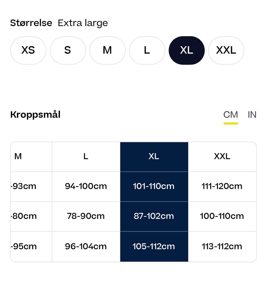Pick size L option

[x=147, y=50]
